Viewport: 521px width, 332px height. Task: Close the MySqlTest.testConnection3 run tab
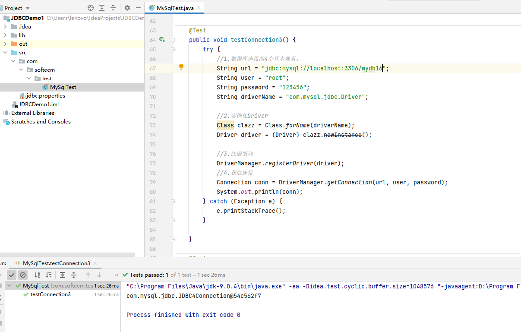(95, 263)
